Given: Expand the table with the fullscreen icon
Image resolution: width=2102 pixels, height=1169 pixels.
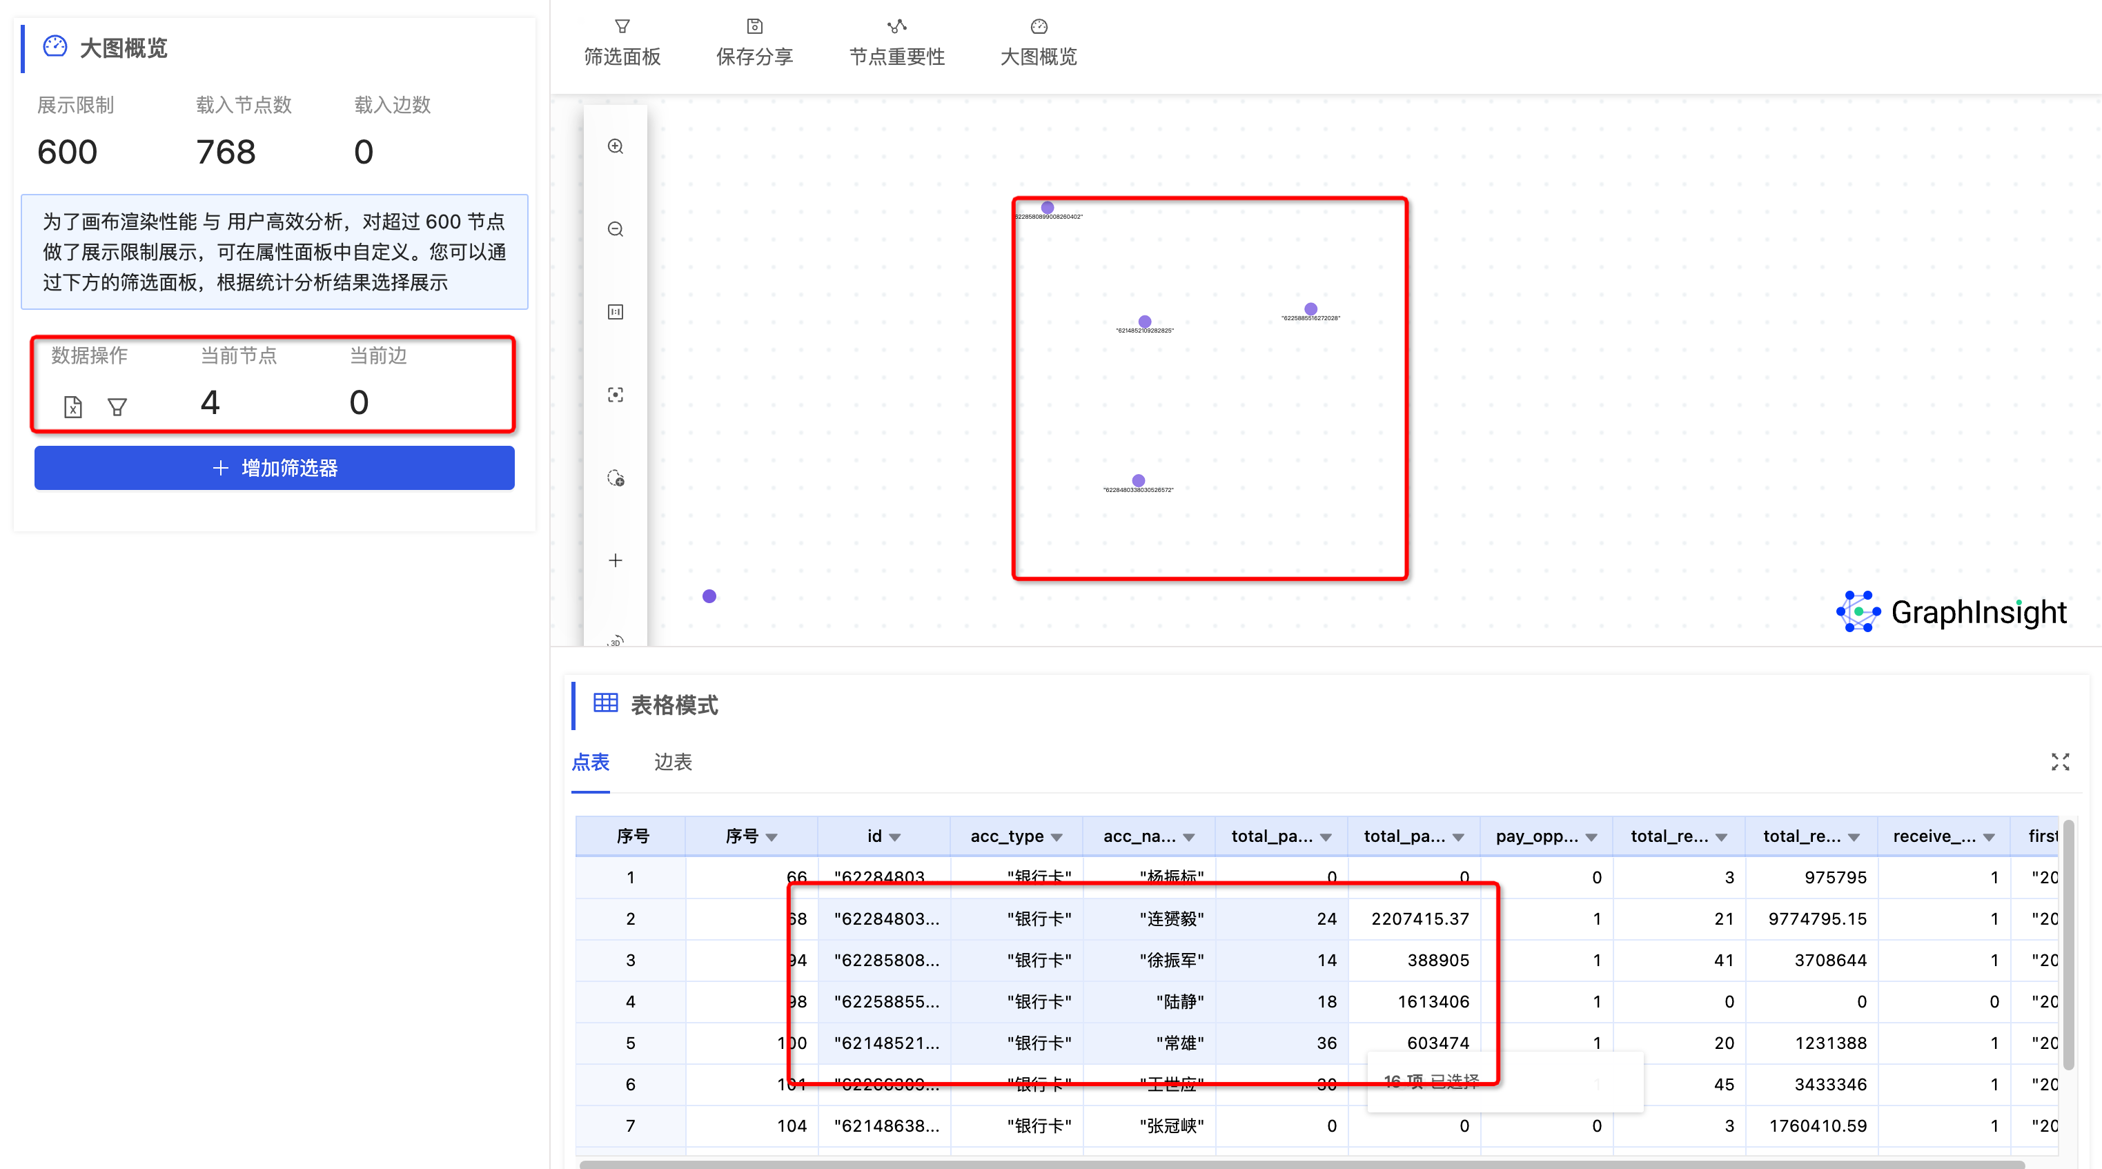Looking at the screenshot, I should pyautogui.click(x=2060, y=762).
